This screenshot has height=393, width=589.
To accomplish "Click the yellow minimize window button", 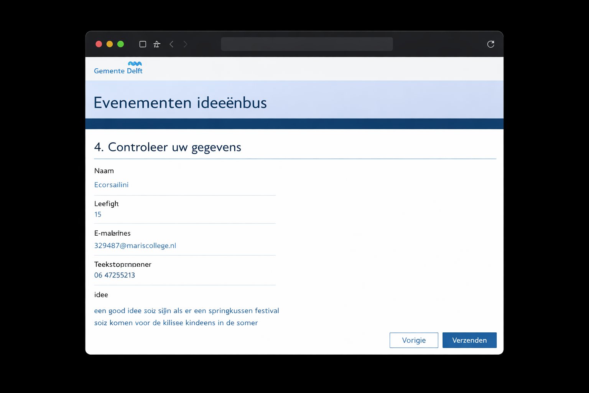I will 110,44.
